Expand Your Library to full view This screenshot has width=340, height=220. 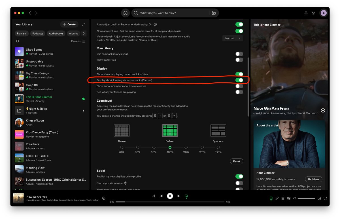pyautogui.click(x=83, y=24)
